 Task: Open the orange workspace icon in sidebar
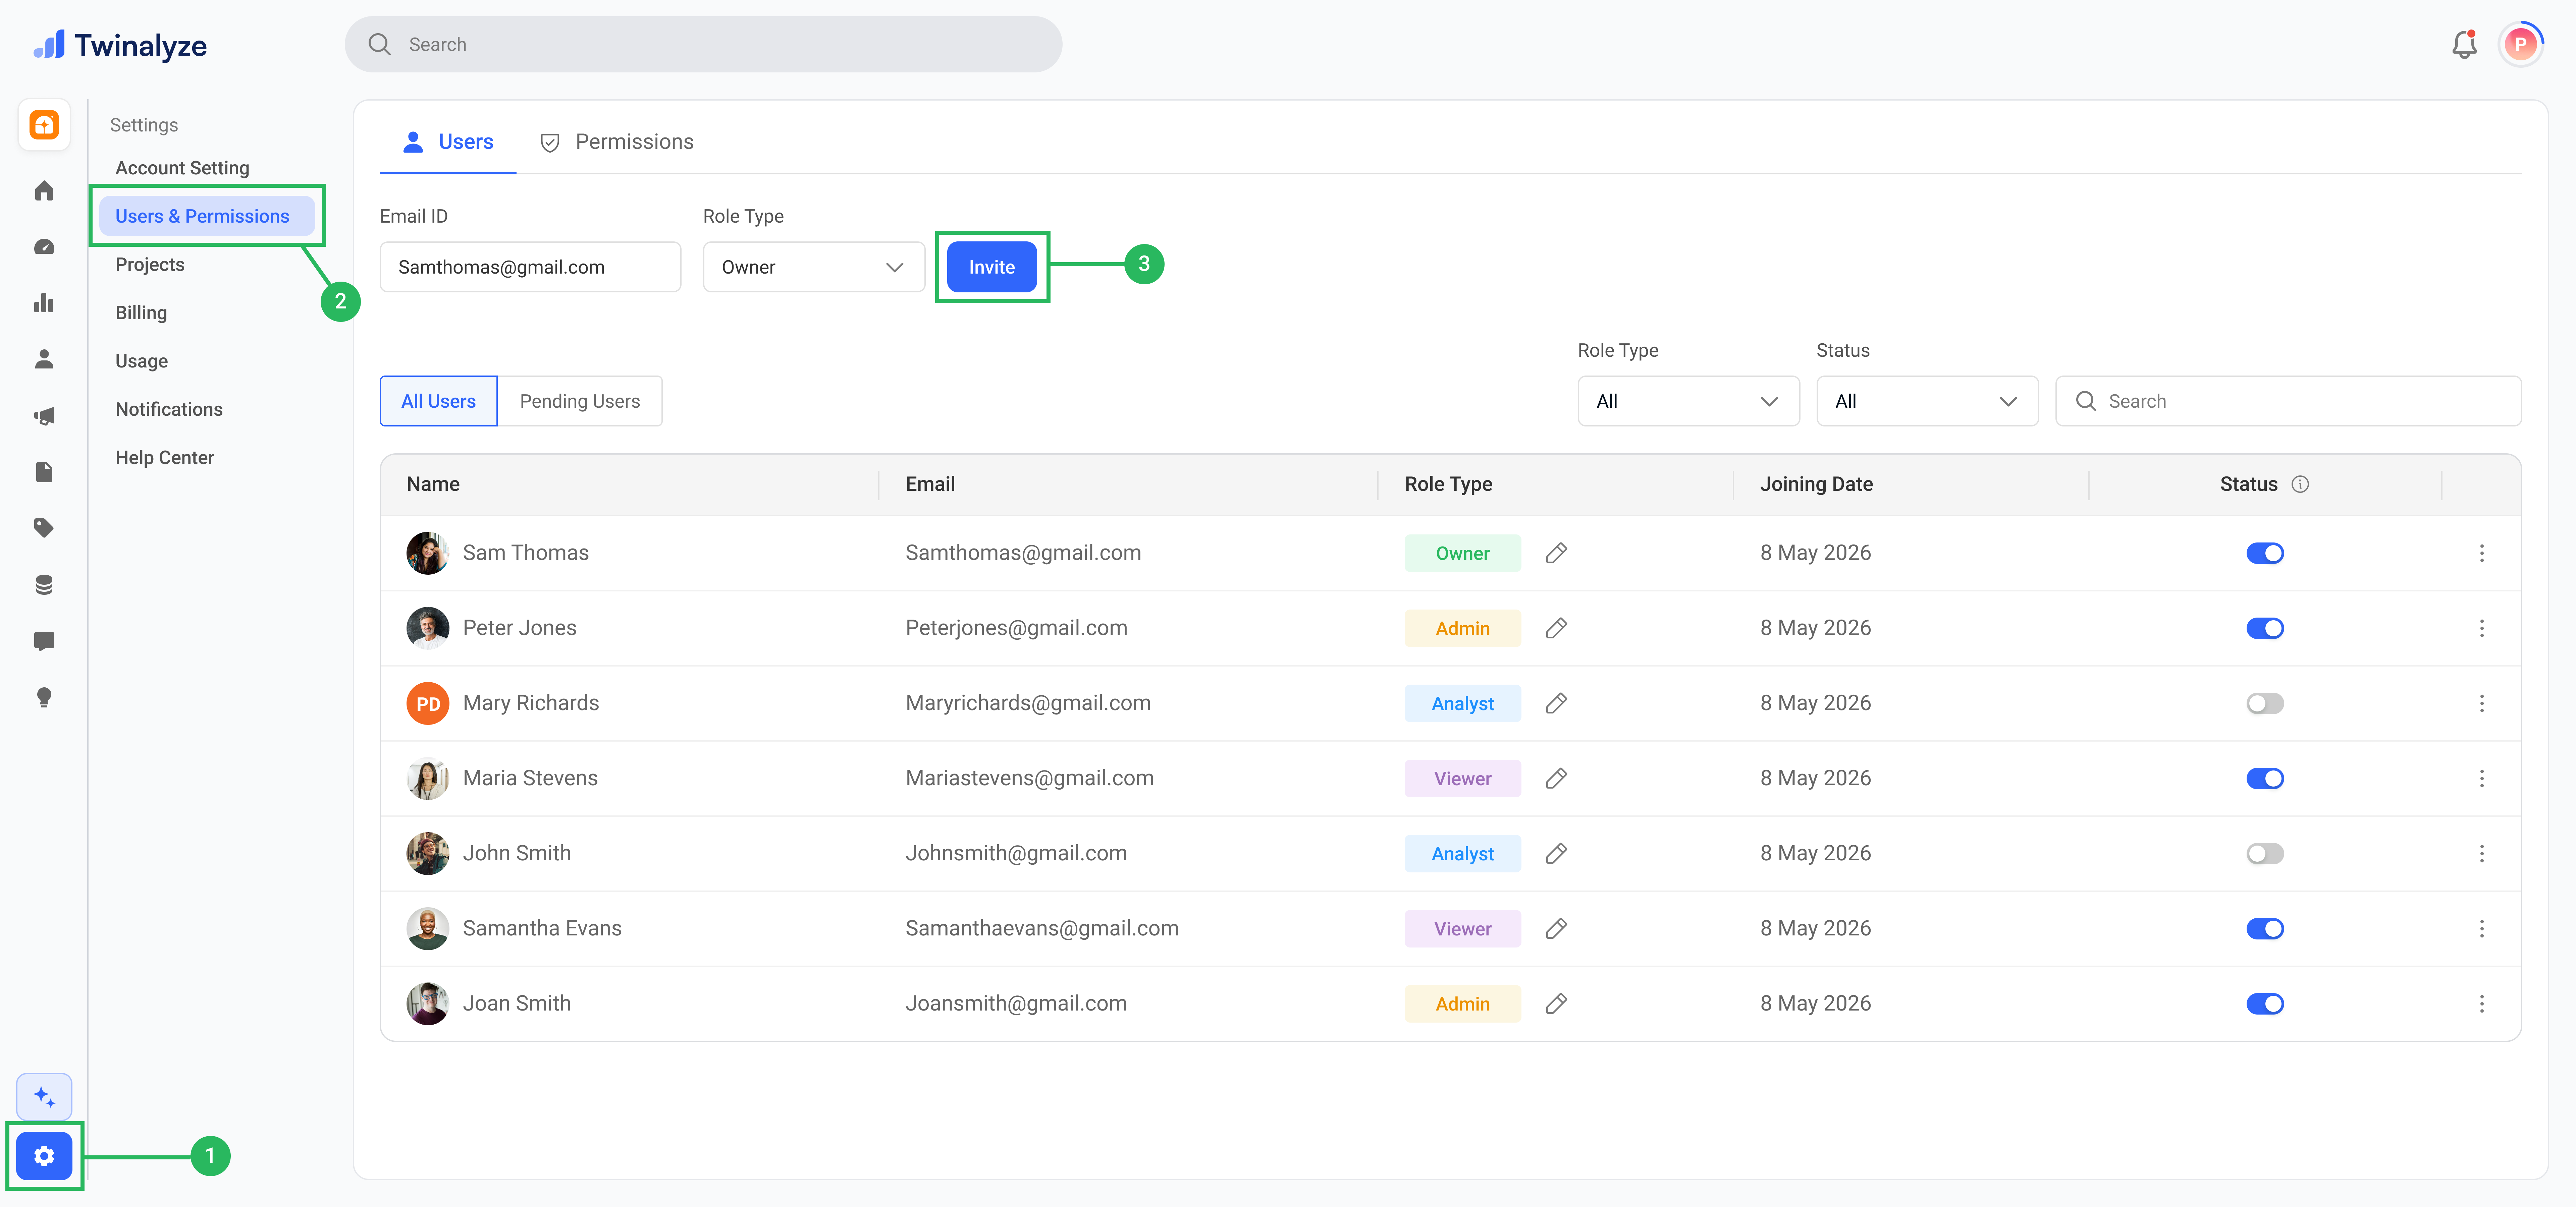click(44, 125)
